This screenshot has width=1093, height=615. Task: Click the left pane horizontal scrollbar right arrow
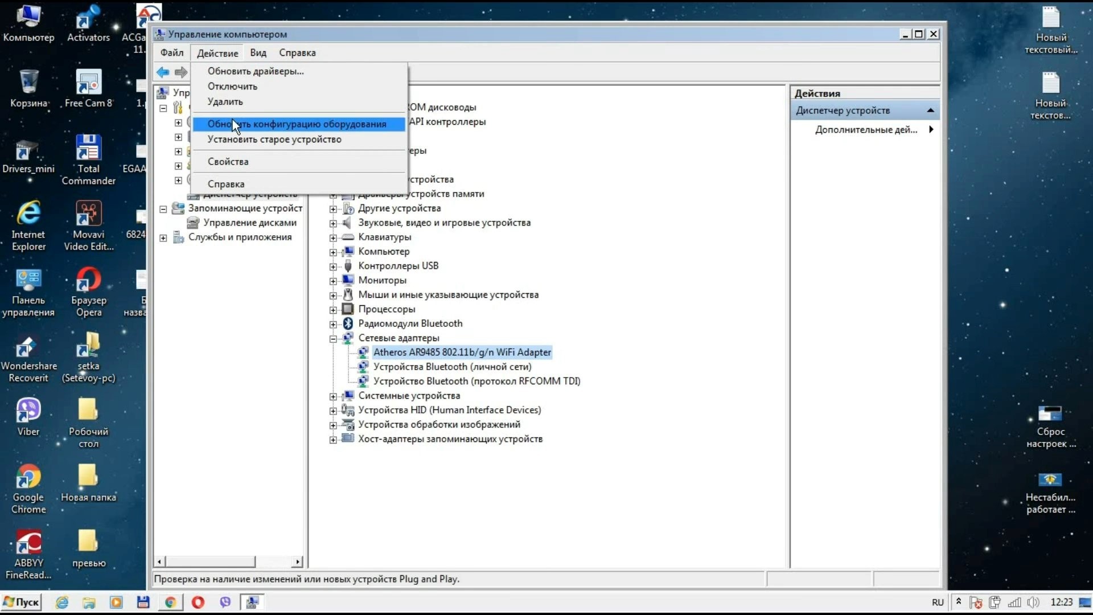(297, 562)
